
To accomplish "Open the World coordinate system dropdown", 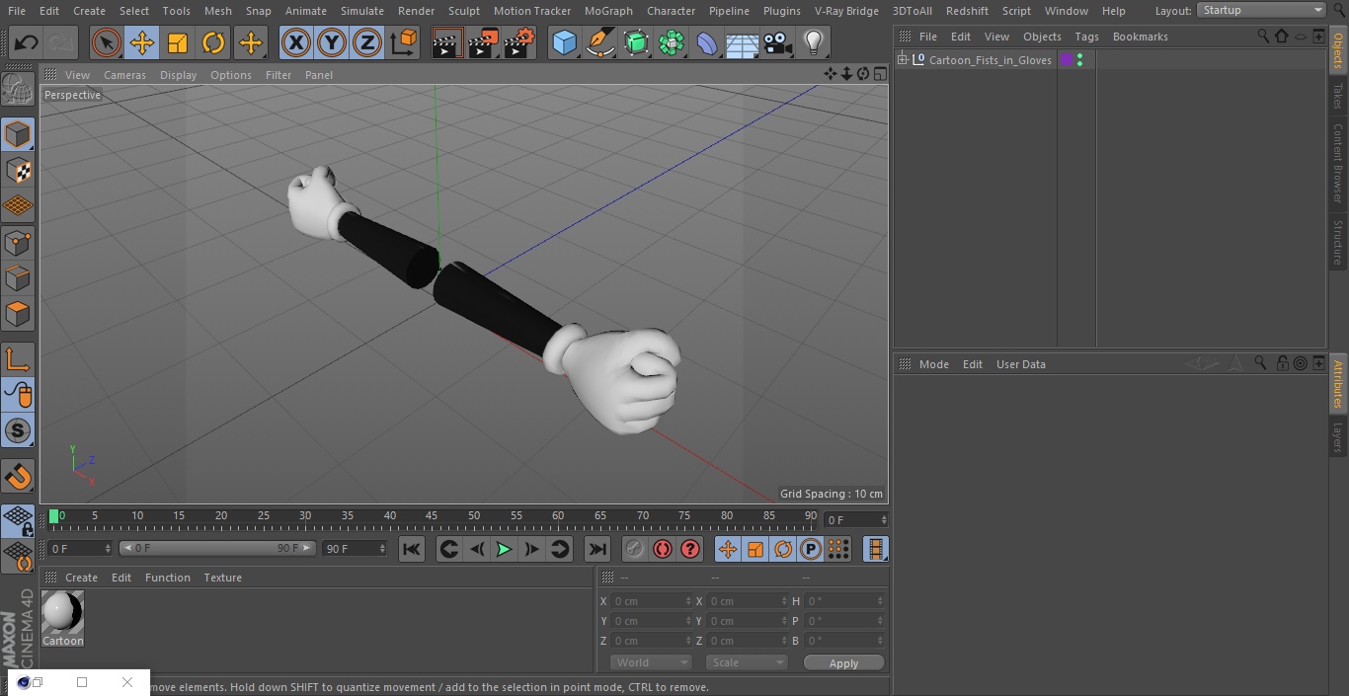I will click(651, 662).
